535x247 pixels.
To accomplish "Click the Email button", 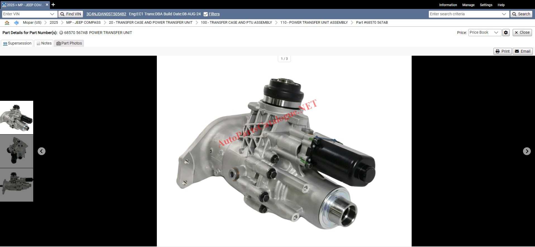I will [x=522, y=52].
